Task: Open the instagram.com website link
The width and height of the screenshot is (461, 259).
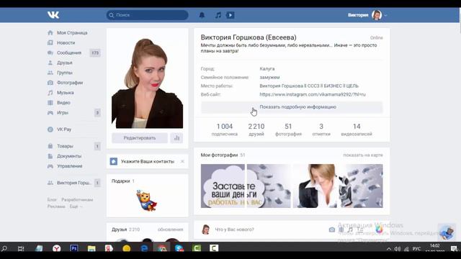Action: click(313, 94)
